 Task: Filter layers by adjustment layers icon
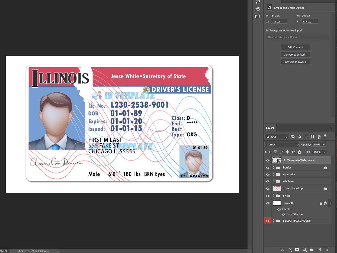[x=300, y=137]
